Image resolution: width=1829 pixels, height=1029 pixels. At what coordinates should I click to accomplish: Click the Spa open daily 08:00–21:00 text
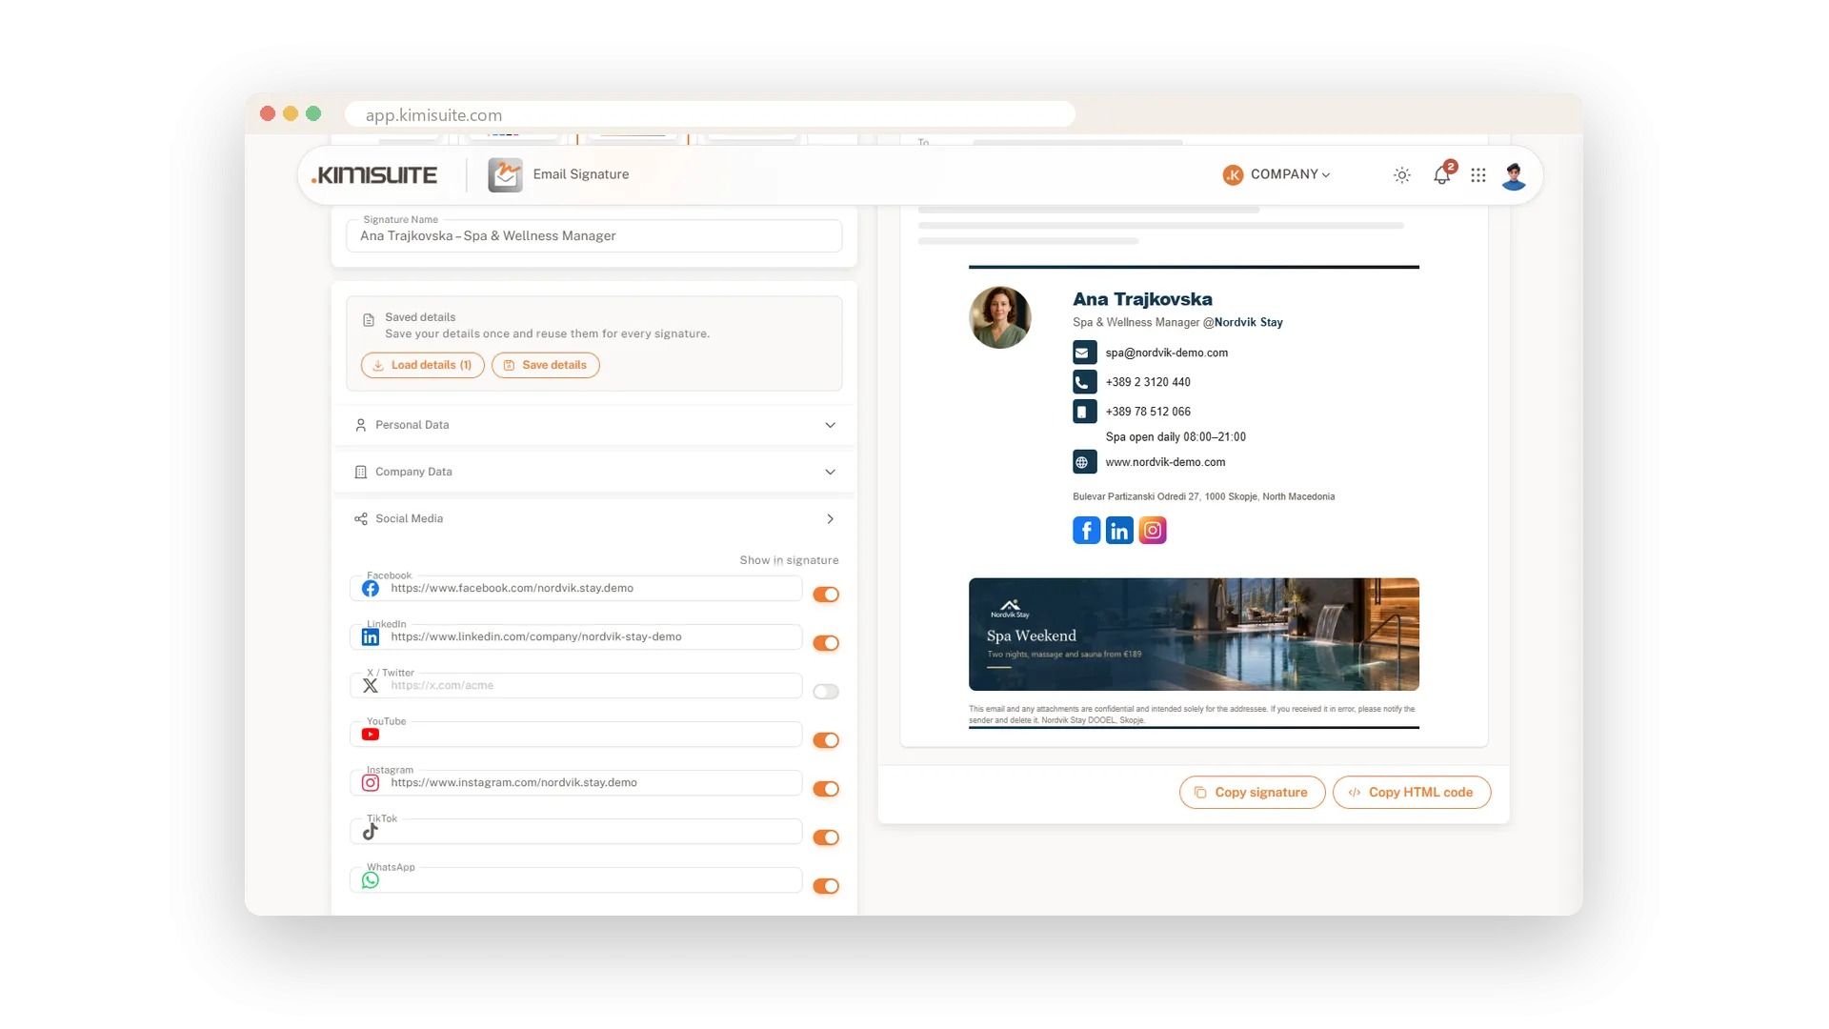[x=1176, y=437]
